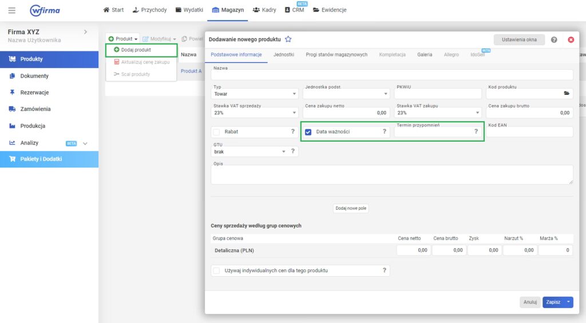Click the Dodaj nowe pole button
Image resolution: width=586 pixels, height=323 pixels.
click(351, 209)
